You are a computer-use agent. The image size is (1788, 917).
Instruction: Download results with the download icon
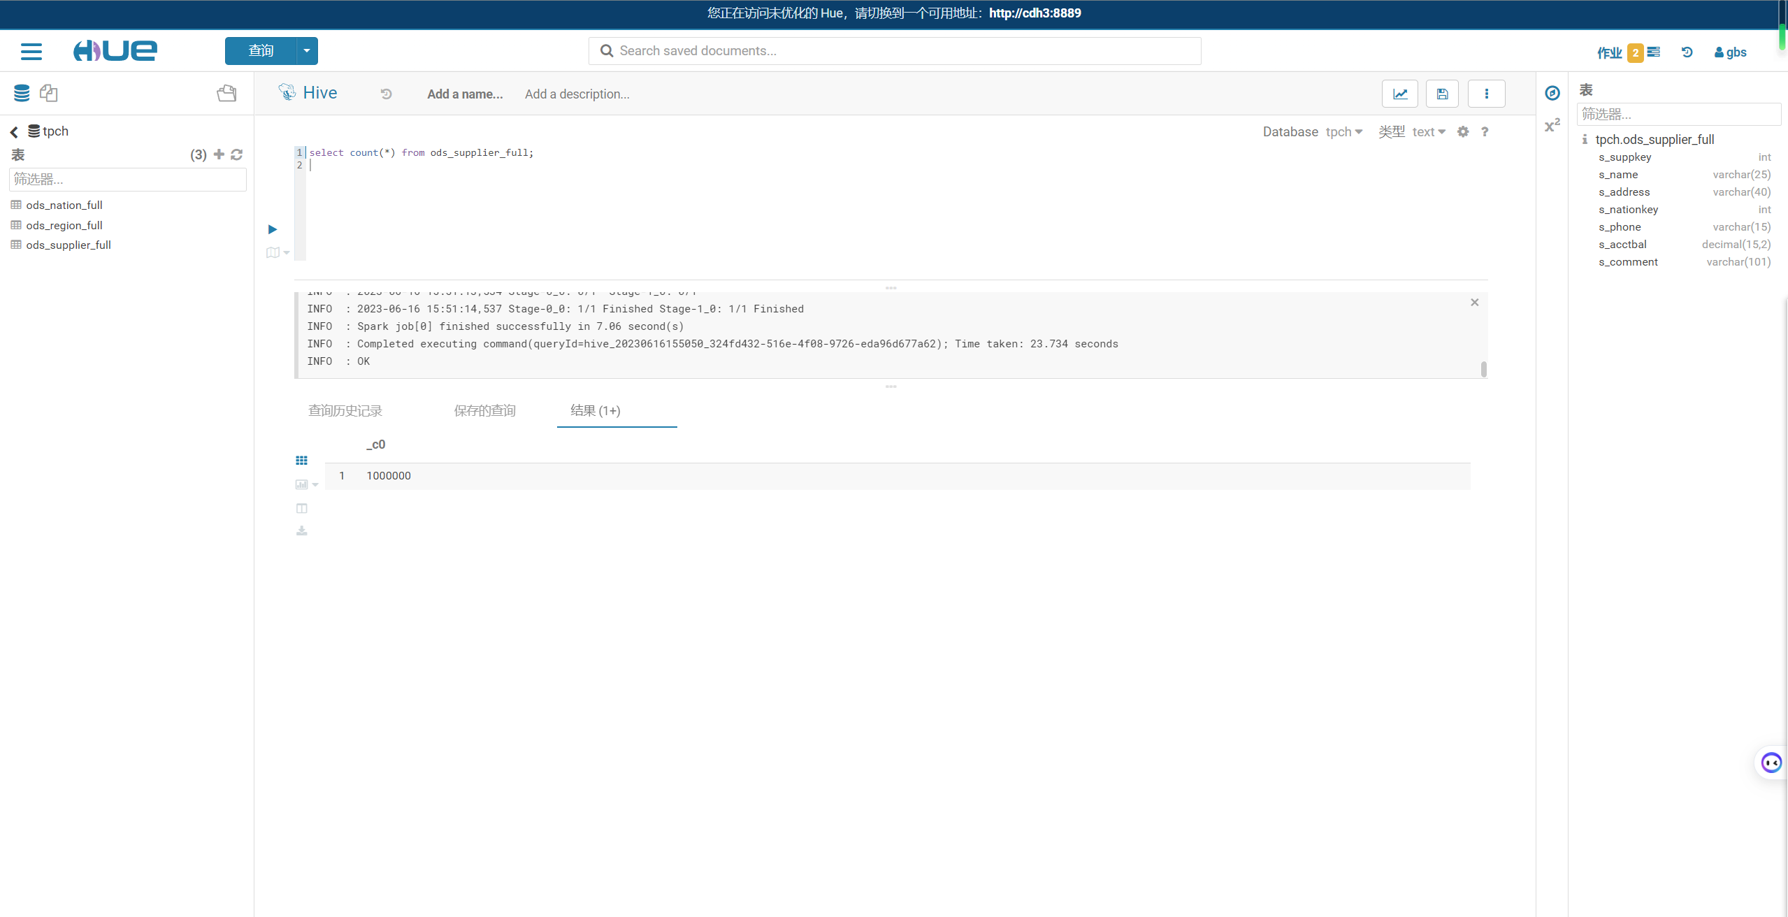pos(302,531)
